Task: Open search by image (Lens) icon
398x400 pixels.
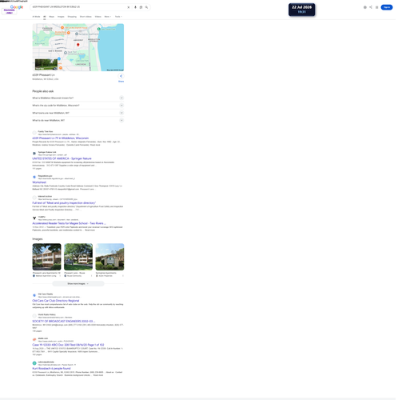Action: pos(141,7)
